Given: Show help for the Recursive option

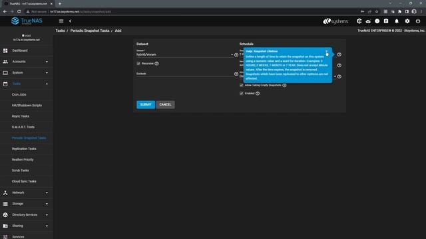Looking at the screenshot, I should 156,64.
